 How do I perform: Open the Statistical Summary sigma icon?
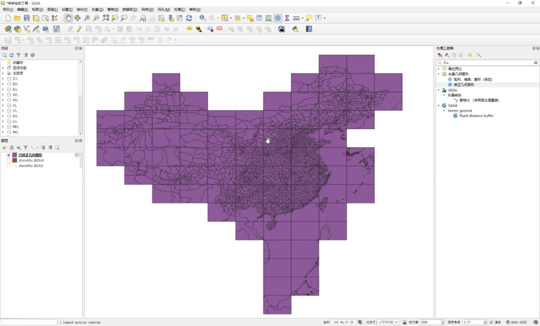[287, 18]
